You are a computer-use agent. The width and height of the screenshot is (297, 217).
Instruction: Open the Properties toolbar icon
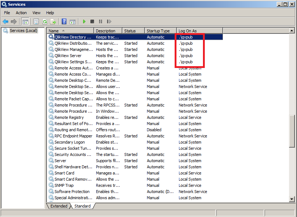click(36, 21)
